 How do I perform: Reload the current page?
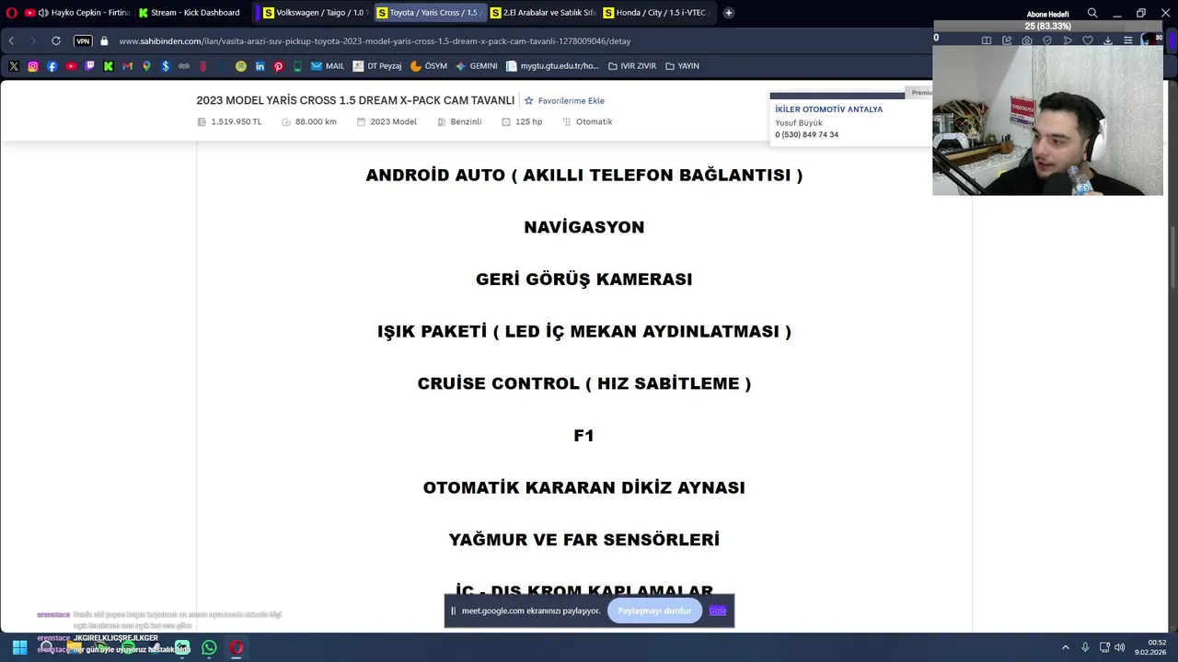point(56,40)
